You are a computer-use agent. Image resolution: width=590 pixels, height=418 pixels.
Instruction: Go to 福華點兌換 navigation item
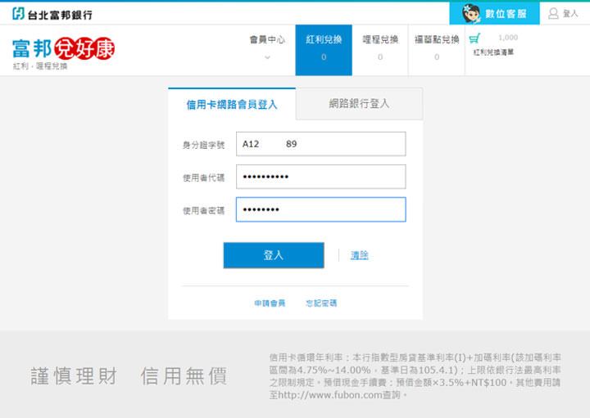tap(436, 39)
